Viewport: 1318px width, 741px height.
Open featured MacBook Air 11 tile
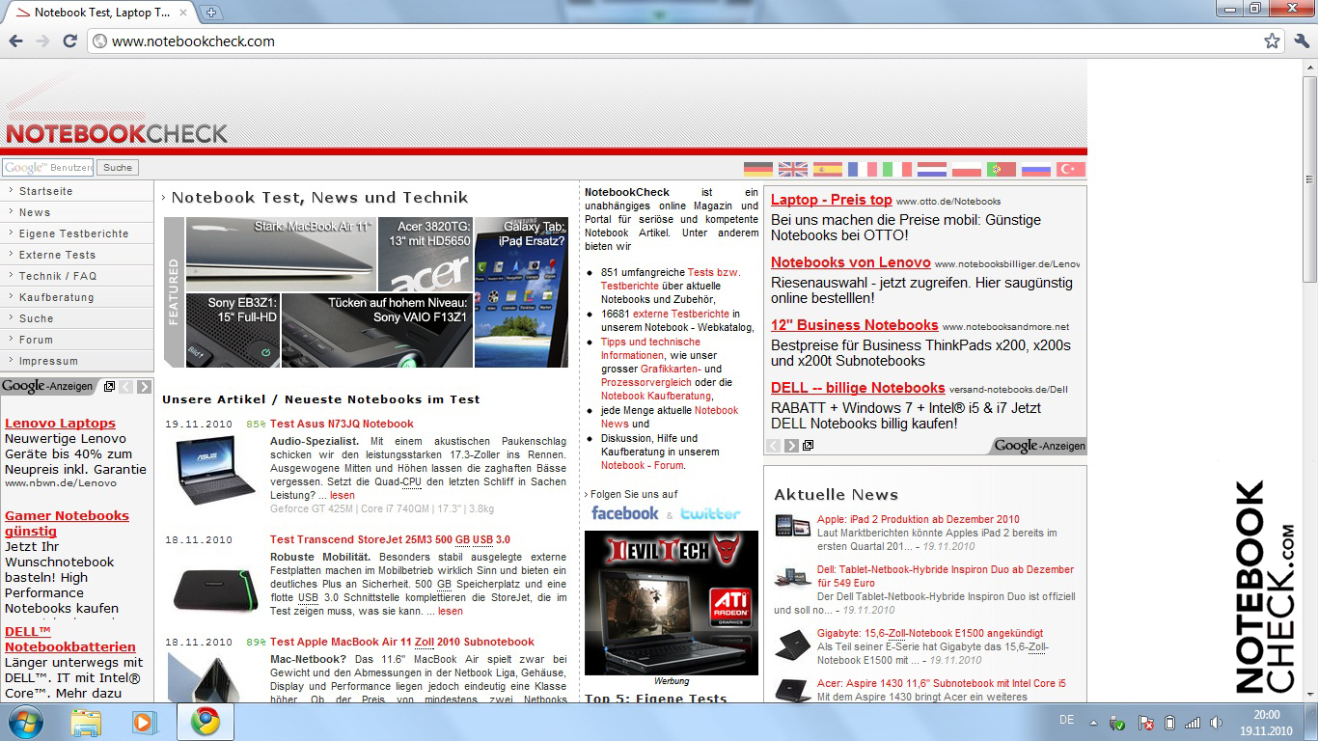(281, 254)
